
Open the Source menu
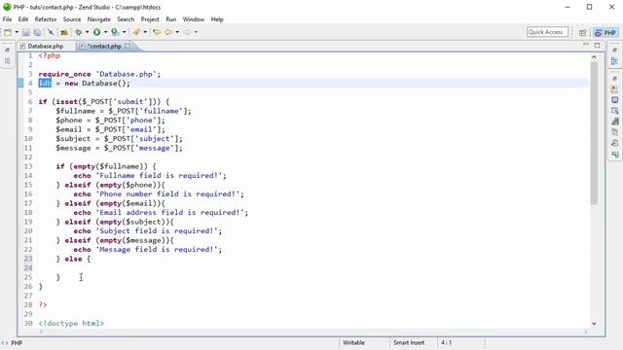click(72, 19)
